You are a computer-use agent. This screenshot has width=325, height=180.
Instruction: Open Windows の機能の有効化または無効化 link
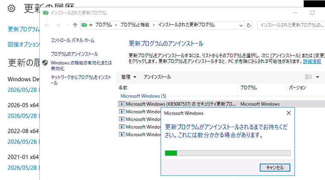(x=81, y=66)
